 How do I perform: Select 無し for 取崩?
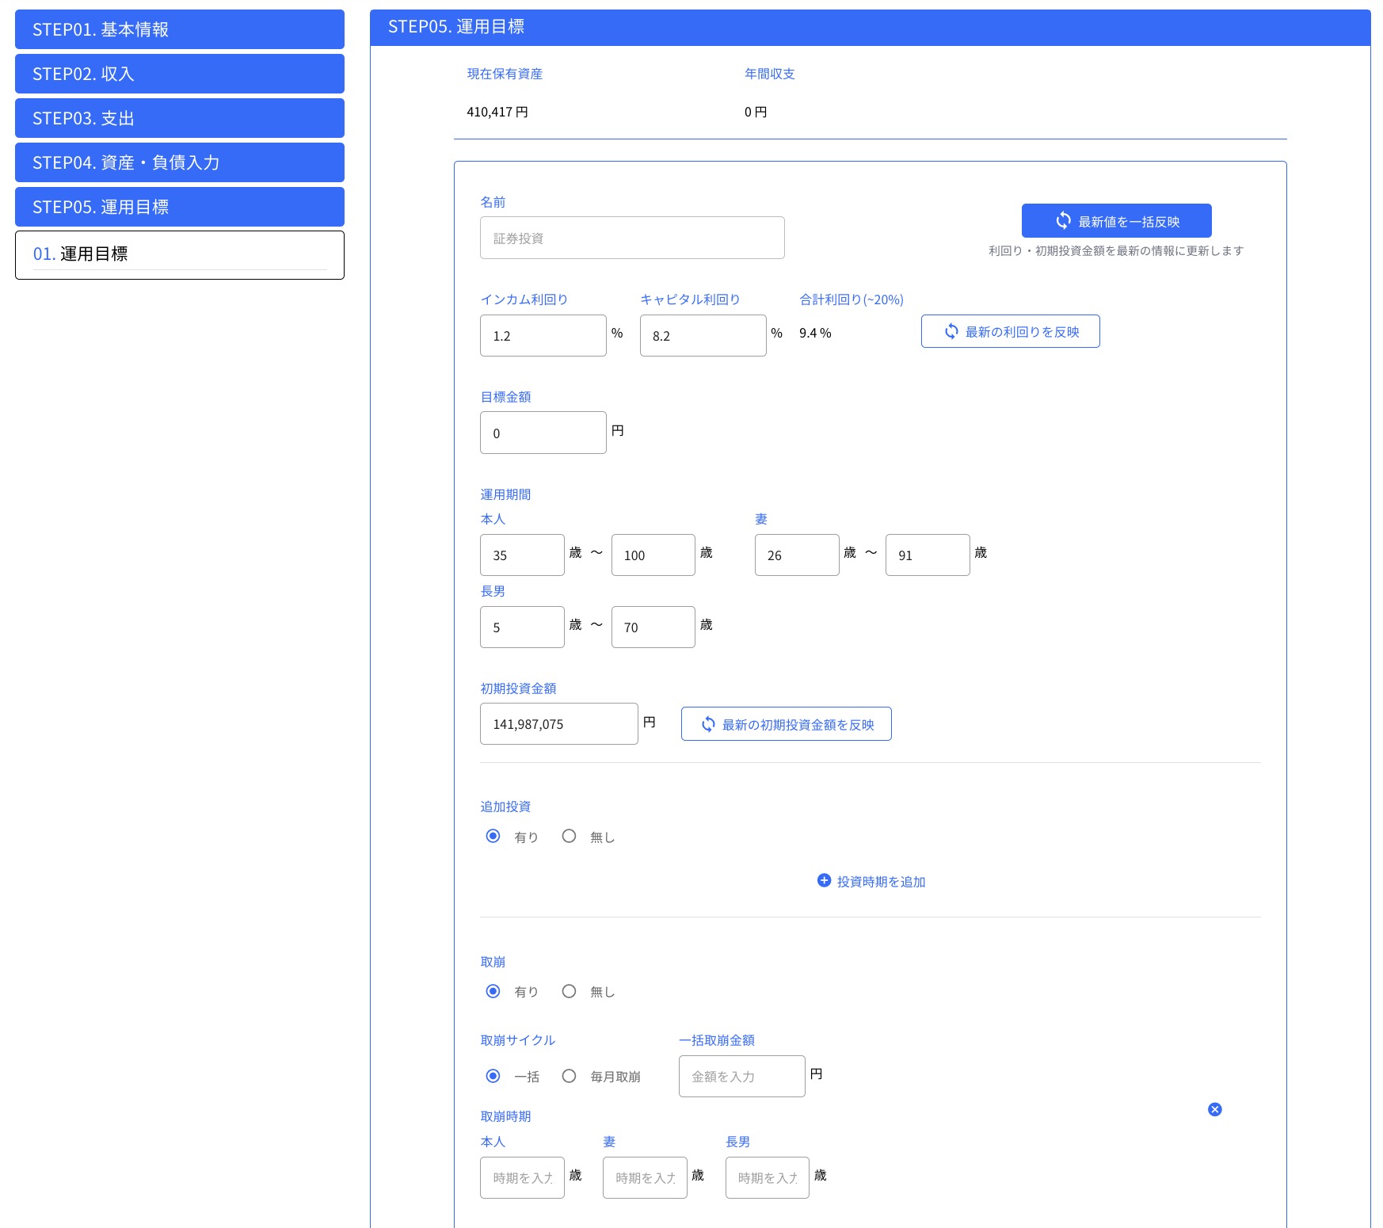569,991
